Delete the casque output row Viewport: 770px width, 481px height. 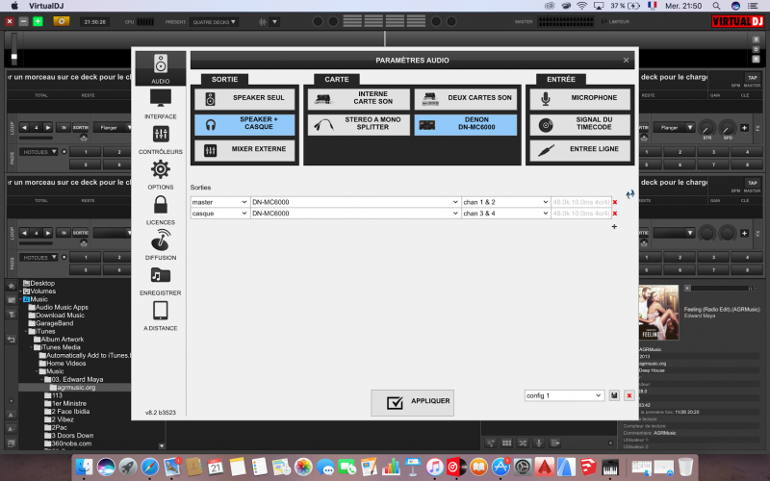615,214
